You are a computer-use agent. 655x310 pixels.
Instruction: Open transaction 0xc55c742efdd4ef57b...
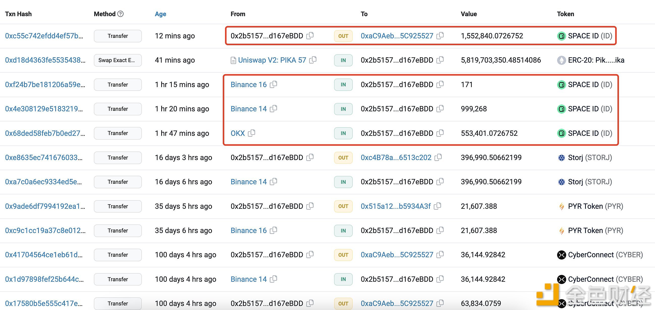[x=44, y=36]
